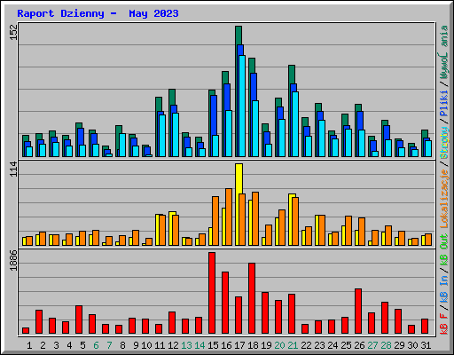This screenshot has width=454, height=355.
Task: Click the red bar for day 28
Action: click(385, 318)
